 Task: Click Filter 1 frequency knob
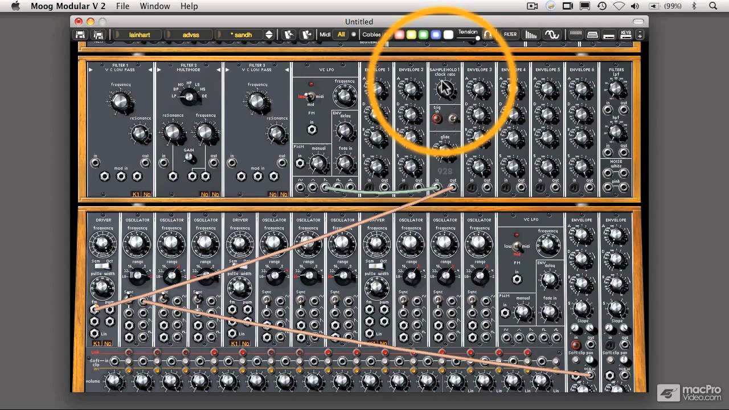click(x=120, y=102)
